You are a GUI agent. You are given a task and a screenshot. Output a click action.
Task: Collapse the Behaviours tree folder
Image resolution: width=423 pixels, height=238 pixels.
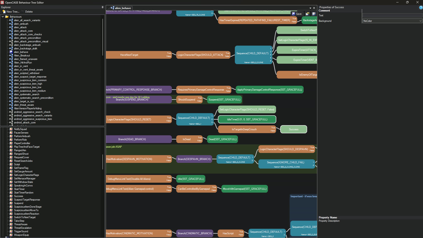(3, 17)
